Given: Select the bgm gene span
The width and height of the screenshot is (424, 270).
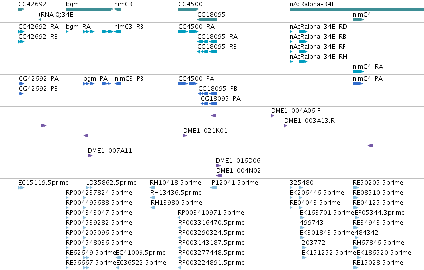Looking at the screenshot, I should click(90, 9).
